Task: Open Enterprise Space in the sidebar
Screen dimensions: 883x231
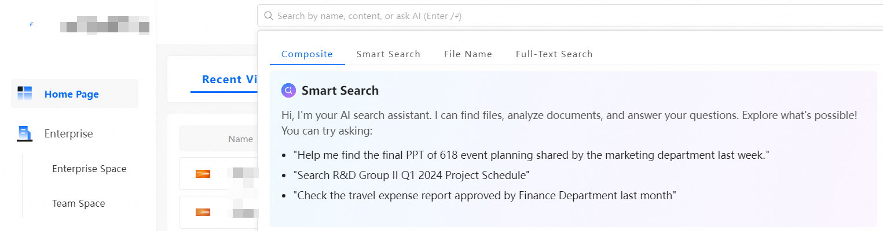Action: click(x=89, y=169)
